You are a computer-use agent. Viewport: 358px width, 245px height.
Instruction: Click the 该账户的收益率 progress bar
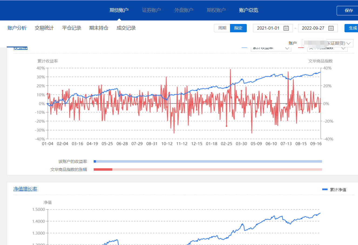[x=208, y=162]
